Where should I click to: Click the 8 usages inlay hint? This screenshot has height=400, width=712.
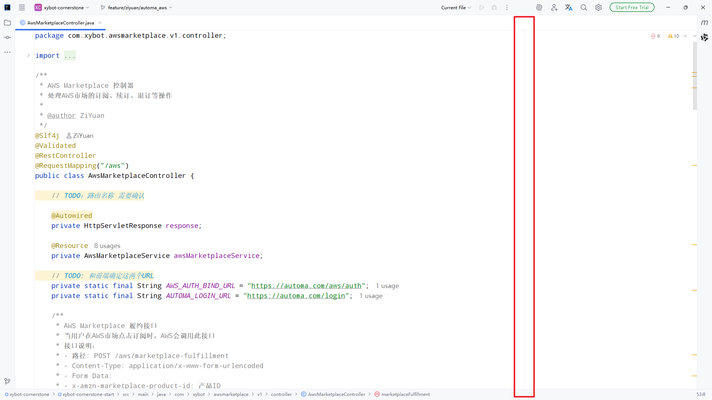pyautogui.click(x=107, y=246)
